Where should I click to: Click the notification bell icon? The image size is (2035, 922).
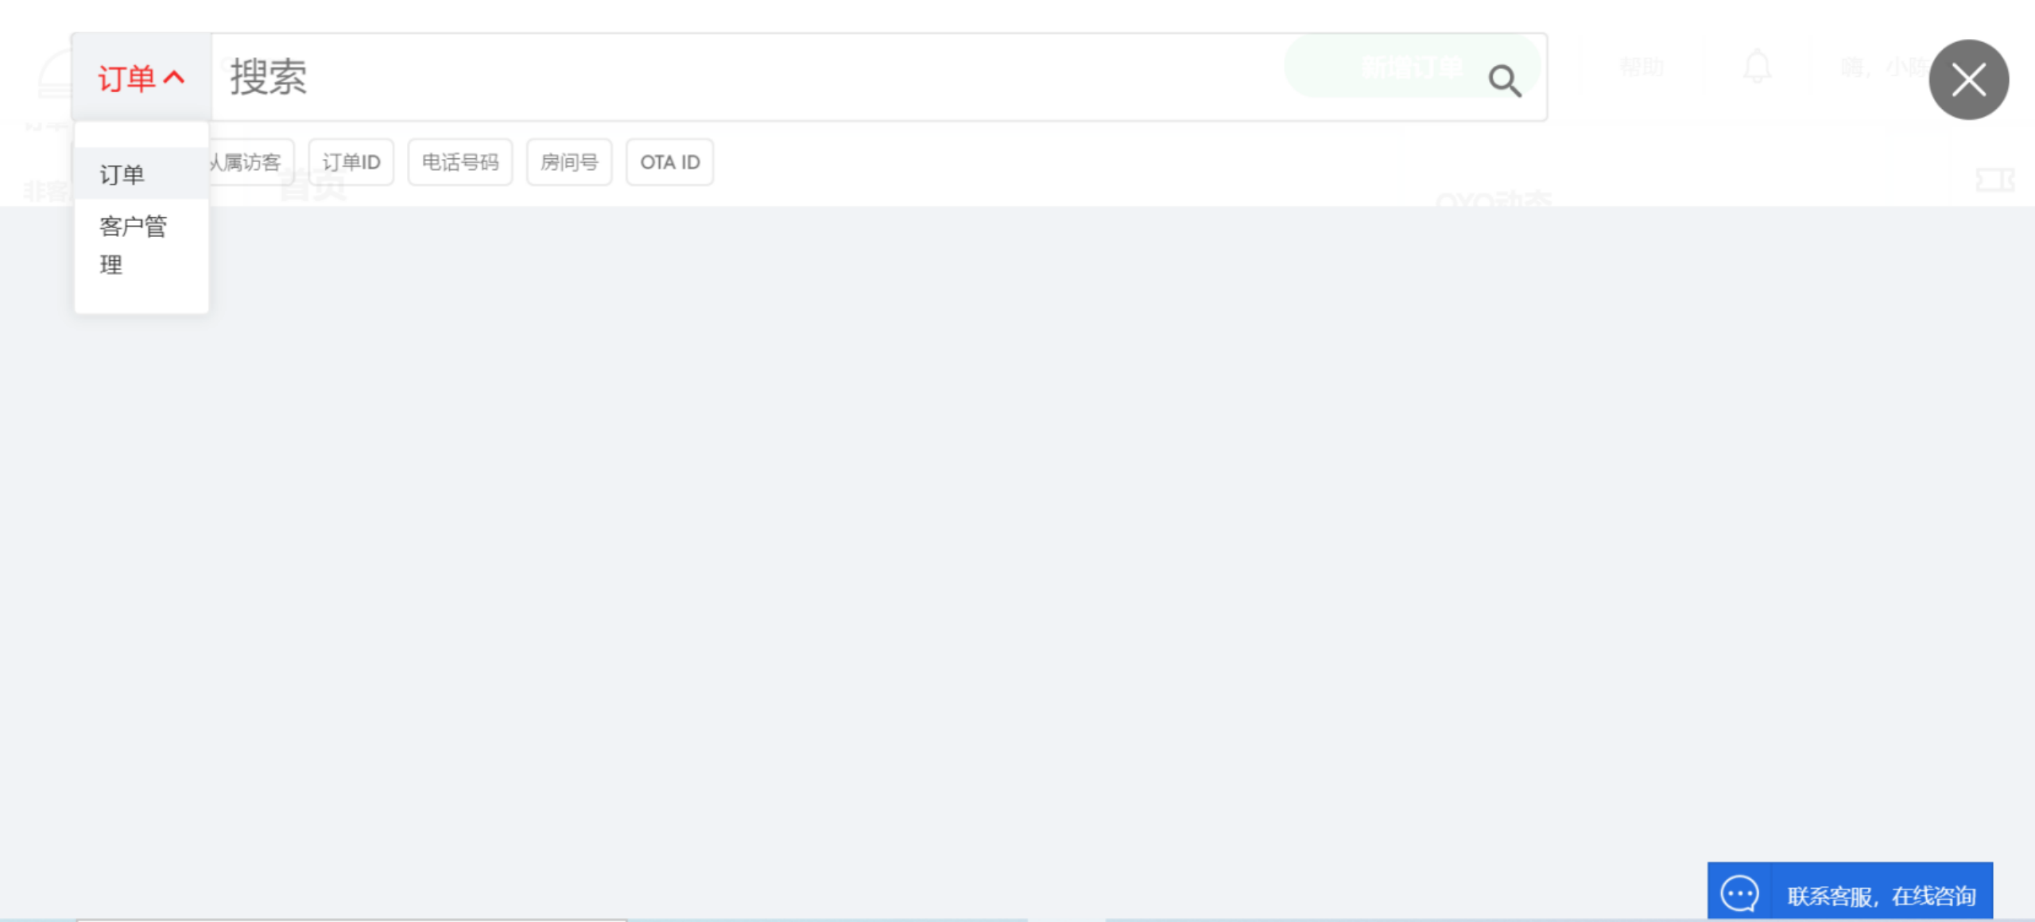[1757, 68]
